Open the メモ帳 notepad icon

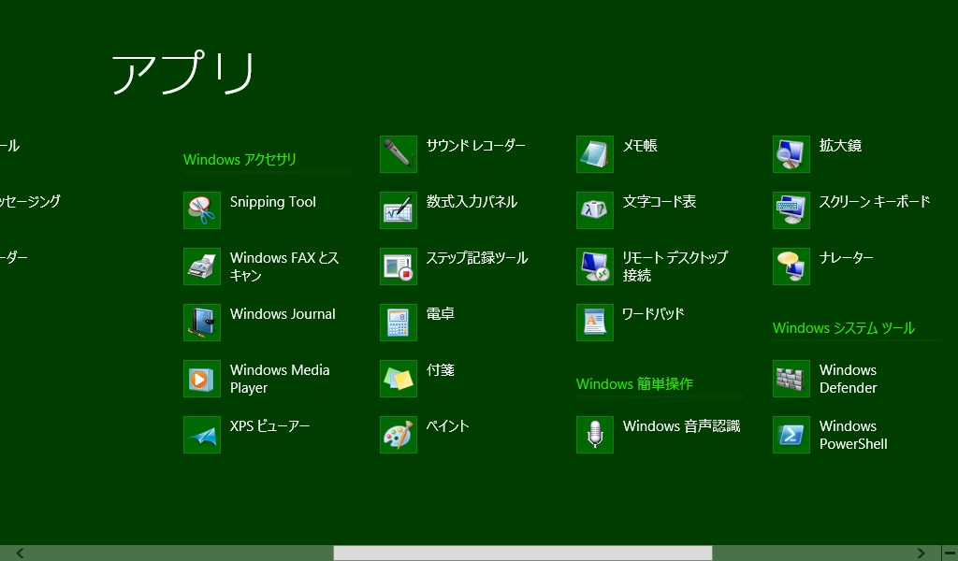(x=594, y=154)
